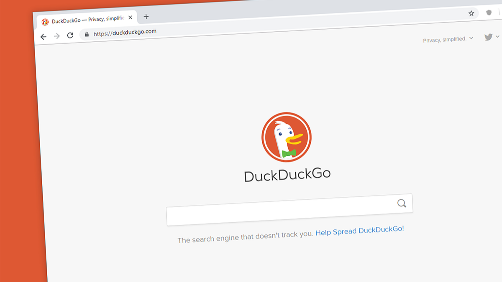Click the DuckDuckGo wordmark text
The height and width of the screenshot is (282, 502).
(287, 175)
